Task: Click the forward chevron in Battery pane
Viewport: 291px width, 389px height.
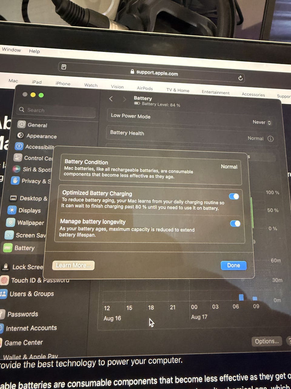Action: tap(124, 99)
